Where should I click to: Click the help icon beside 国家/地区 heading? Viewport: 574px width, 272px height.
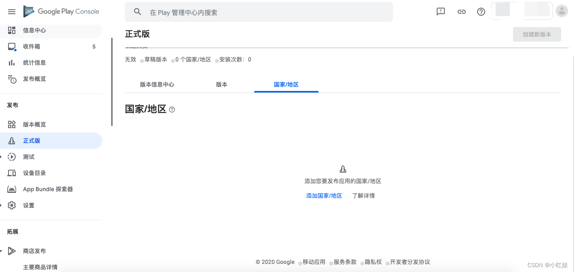click(172, 109)
